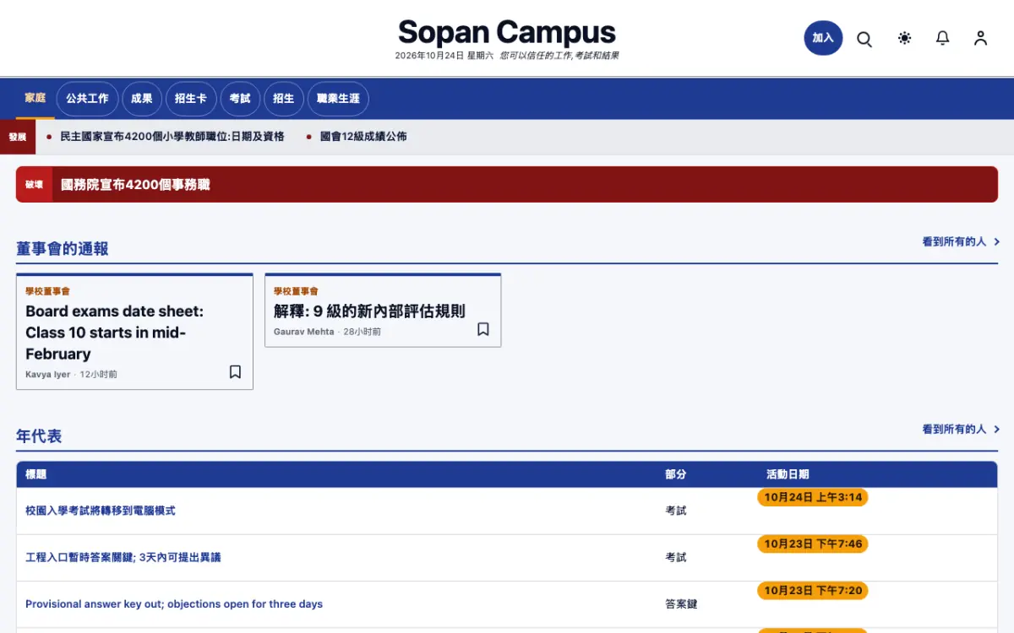Click the 加入 button

(823, 38)
